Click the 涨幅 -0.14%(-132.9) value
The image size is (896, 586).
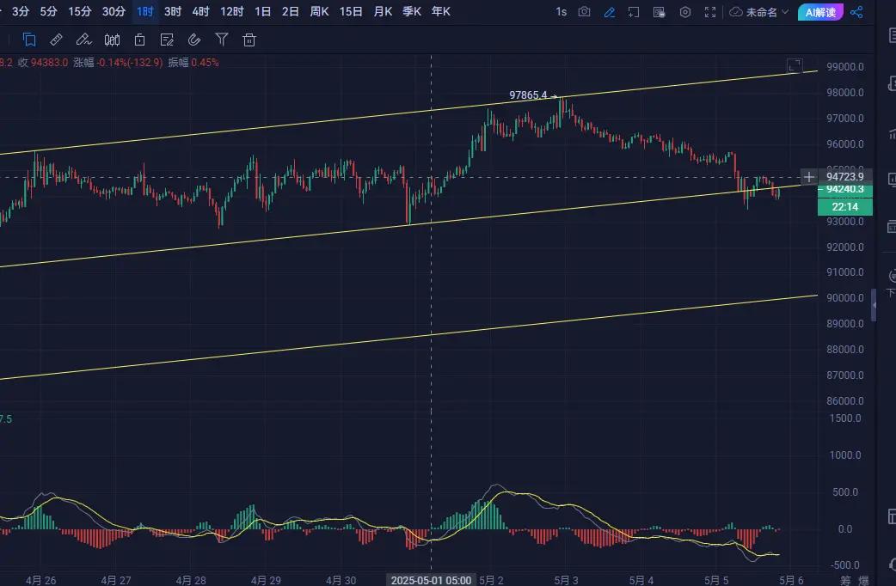[118, 63]
